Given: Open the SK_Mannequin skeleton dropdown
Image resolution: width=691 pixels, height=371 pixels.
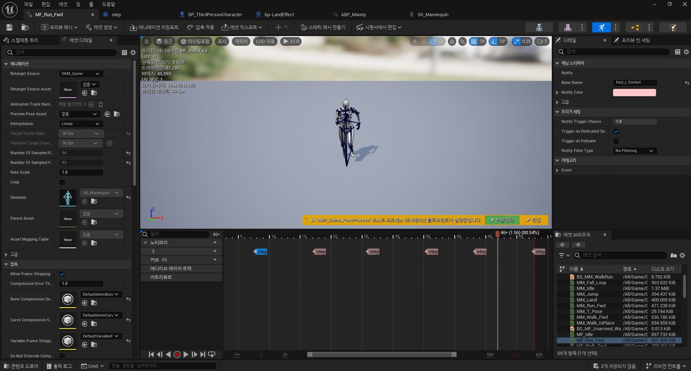Looking at the screenshot, I should (101, 193).
